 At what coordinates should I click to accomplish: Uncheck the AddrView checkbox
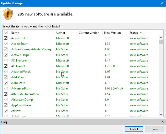coord(6,77)
